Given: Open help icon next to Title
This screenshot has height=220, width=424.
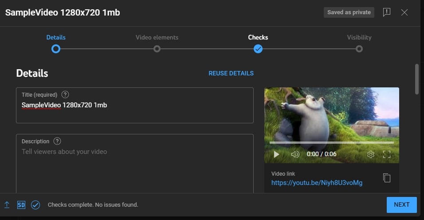Looking at the screenshot, I should [65, 94].
